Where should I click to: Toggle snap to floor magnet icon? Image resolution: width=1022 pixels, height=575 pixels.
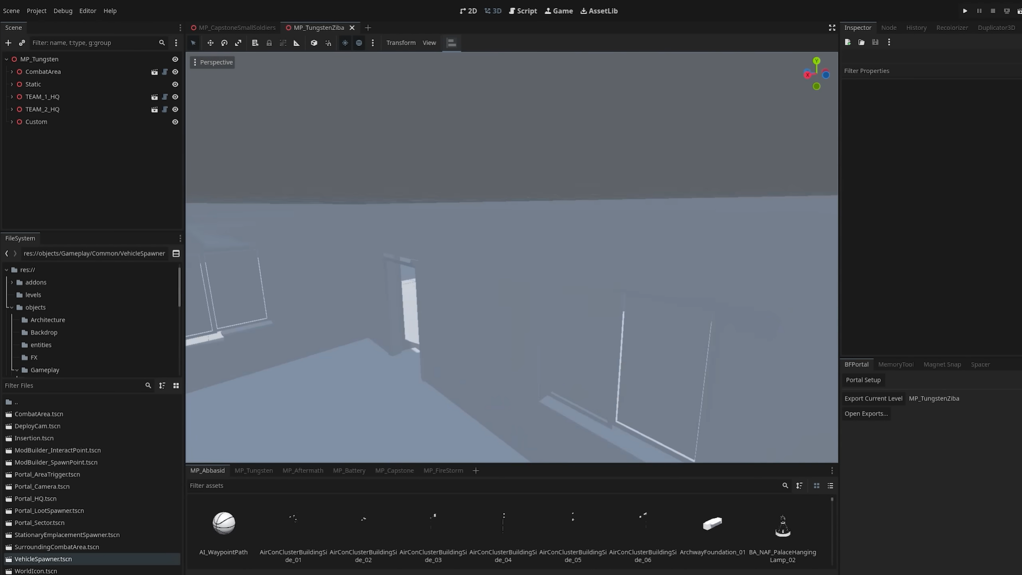point(328,43)
